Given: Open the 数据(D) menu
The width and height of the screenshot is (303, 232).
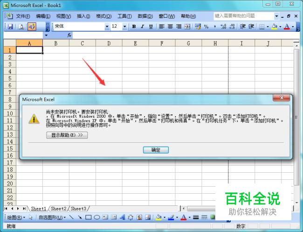Looking at the screenshot, I should point(145,16).
